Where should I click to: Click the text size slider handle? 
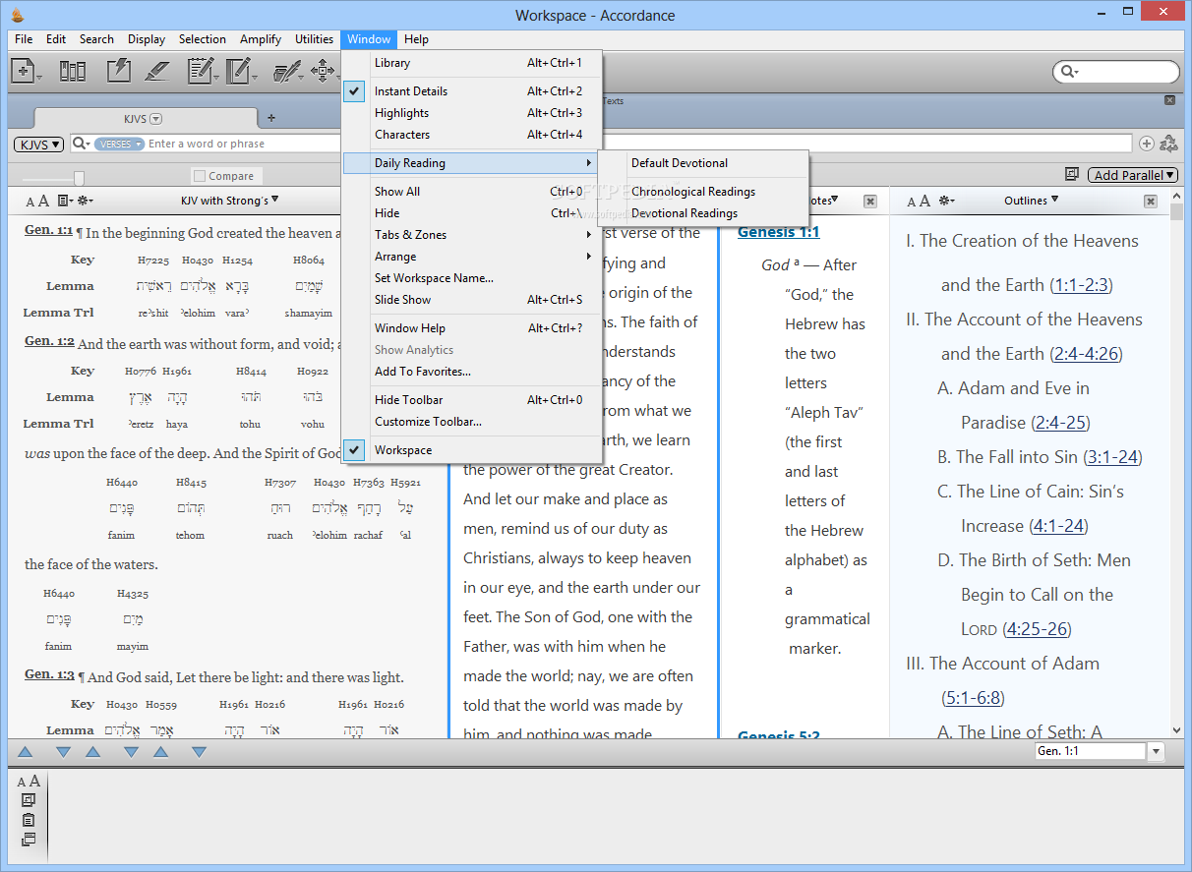79,177
